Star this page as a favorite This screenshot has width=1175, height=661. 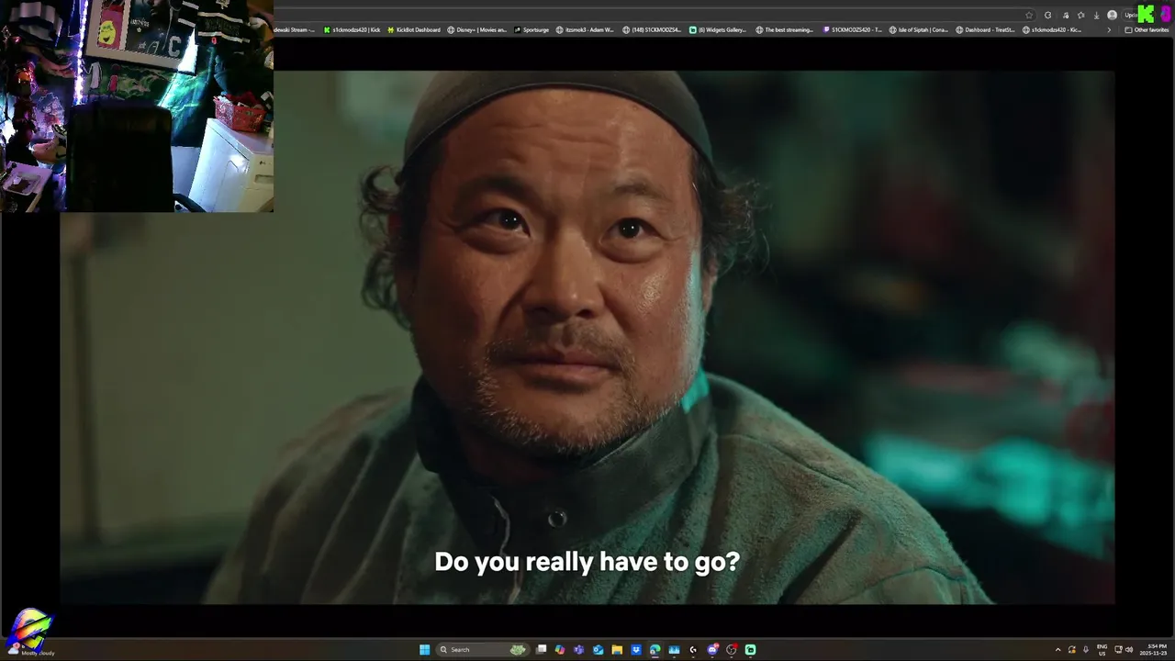coord(1029,15)
